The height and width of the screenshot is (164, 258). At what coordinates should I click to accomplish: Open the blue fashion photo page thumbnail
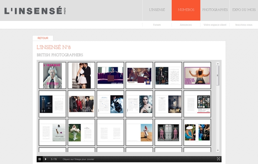click(111, 104)
